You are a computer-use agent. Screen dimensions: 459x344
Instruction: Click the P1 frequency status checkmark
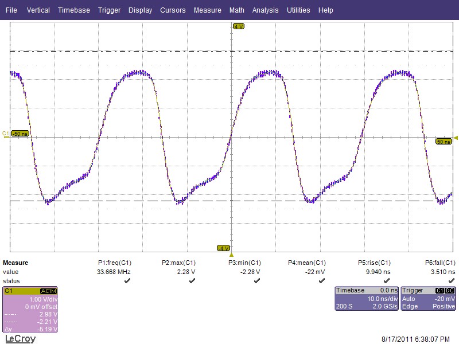[x=127, y=281]
